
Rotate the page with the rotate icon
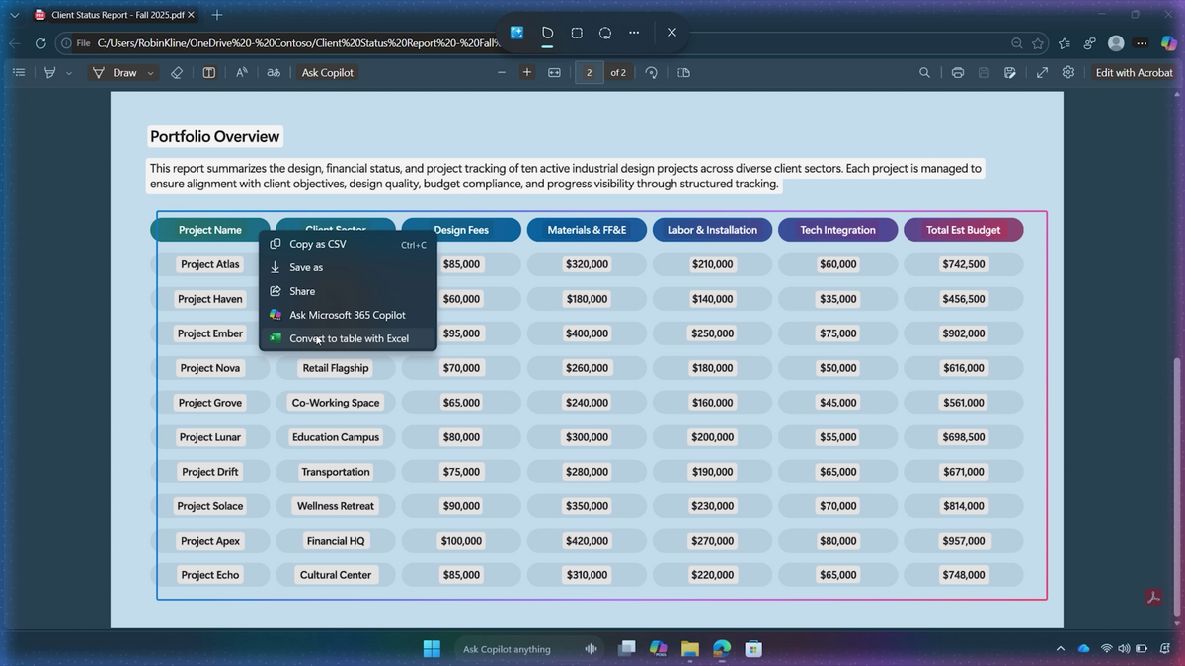pos(651,72)
